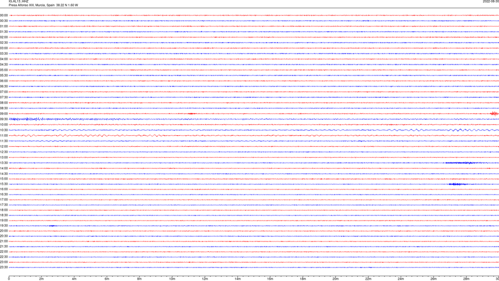Choose the 09:00 trace label
499x281 pixels.
(4, 114)
